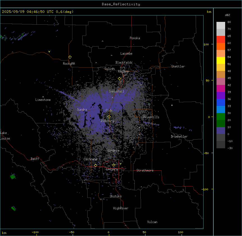
Task: Click the Sylvan label
Action: tap(109, 69)
